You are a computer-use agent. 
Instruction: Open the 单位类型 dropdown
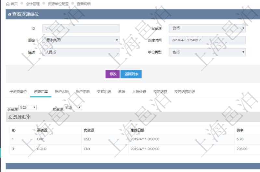click(207, 52)
